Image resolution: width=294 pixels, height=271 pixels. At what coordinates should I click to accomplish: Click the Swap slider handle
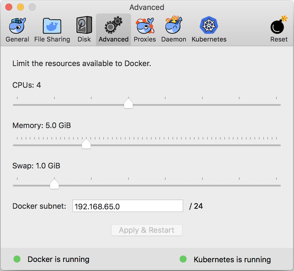[54, 184]
